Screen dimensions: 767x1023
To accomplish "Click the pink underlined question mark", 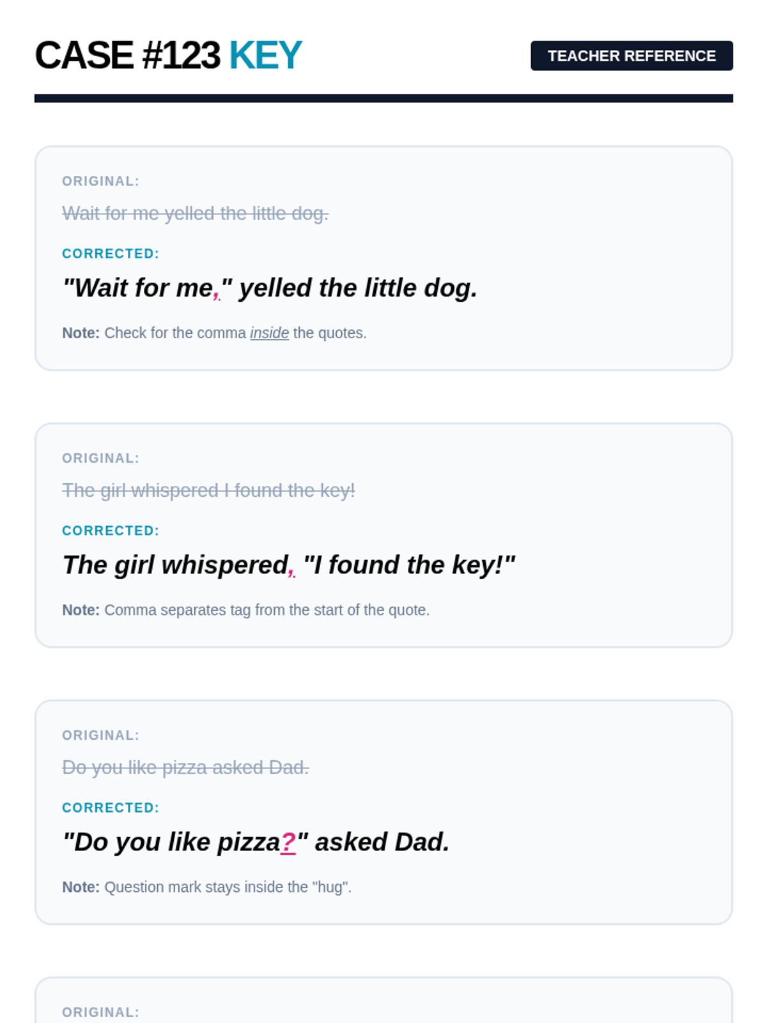I will point(288,842).
